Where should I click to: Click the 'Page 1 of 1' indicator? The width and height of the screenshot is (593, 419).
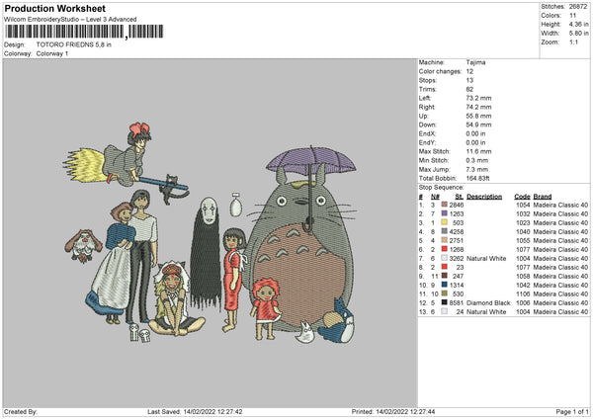(572, 411)
